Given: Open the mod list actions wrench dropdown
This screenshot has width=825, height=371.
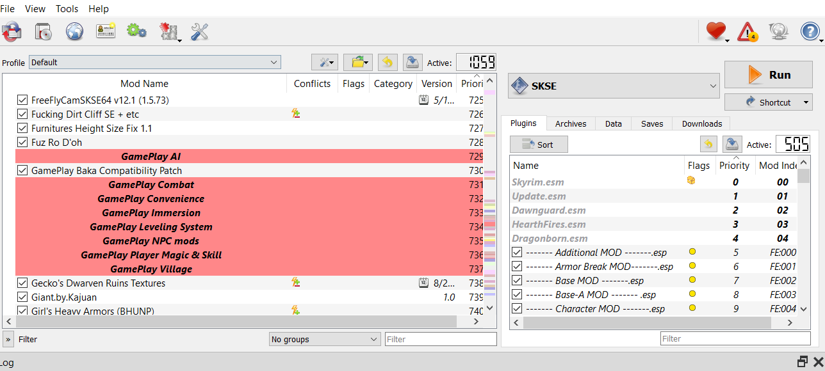Looking at the screenshot, I should coord(325,62).
